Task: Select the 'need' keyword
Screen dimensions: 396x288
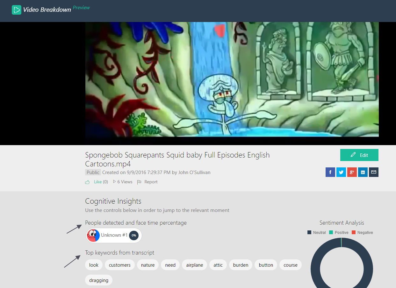Action: click(170, 265)
